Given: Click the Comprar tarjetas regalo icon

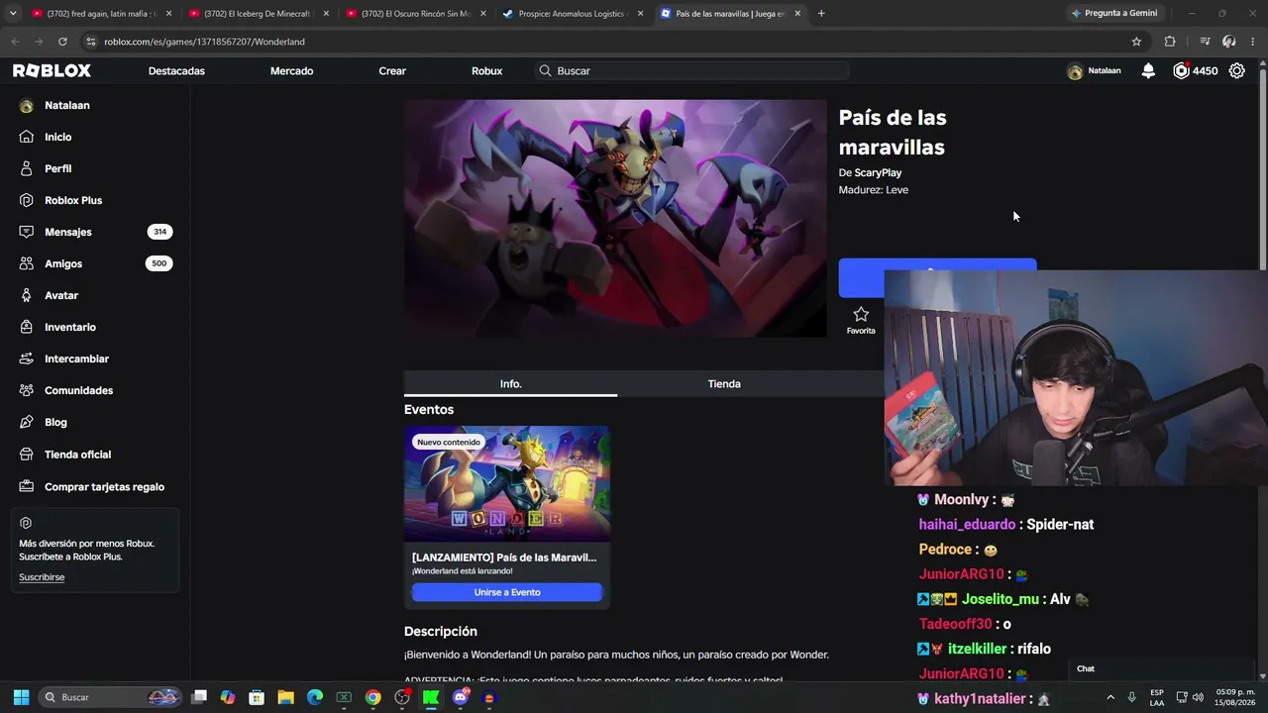Looking at the screenshot, I should (x=27, y=486).
